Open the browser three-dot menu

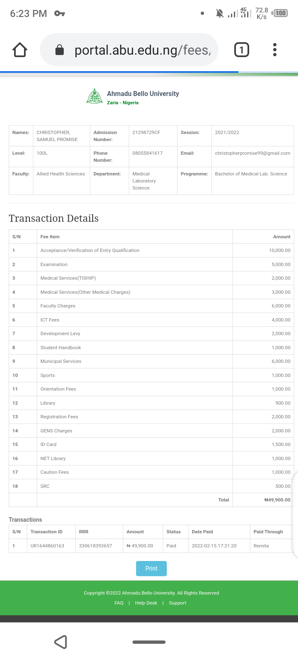(x=275, y=50)
